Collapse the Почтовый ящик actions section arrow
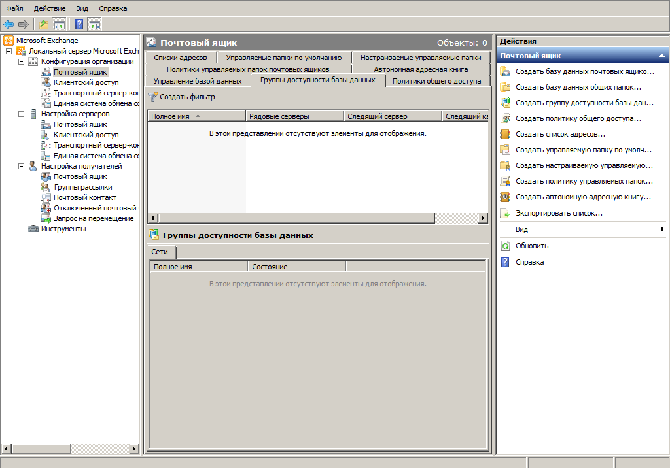Image resolution: width=670 pixels, height=468 pixels. (661, 56)
